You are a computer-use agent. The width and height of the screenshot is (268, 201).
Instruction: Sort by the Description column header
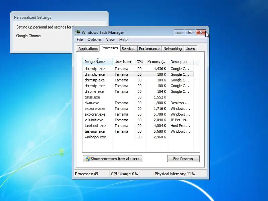click(181, 62)
